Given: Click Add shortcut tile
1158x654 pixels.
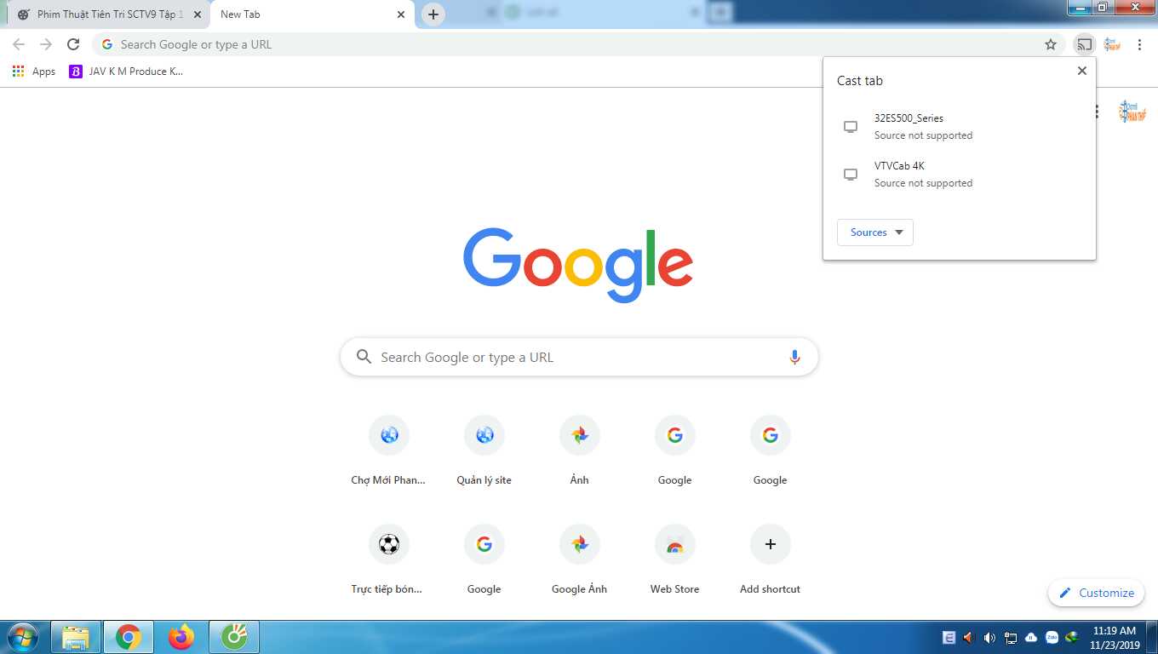Looking at the screenshot, I should [x=770, y=561].
